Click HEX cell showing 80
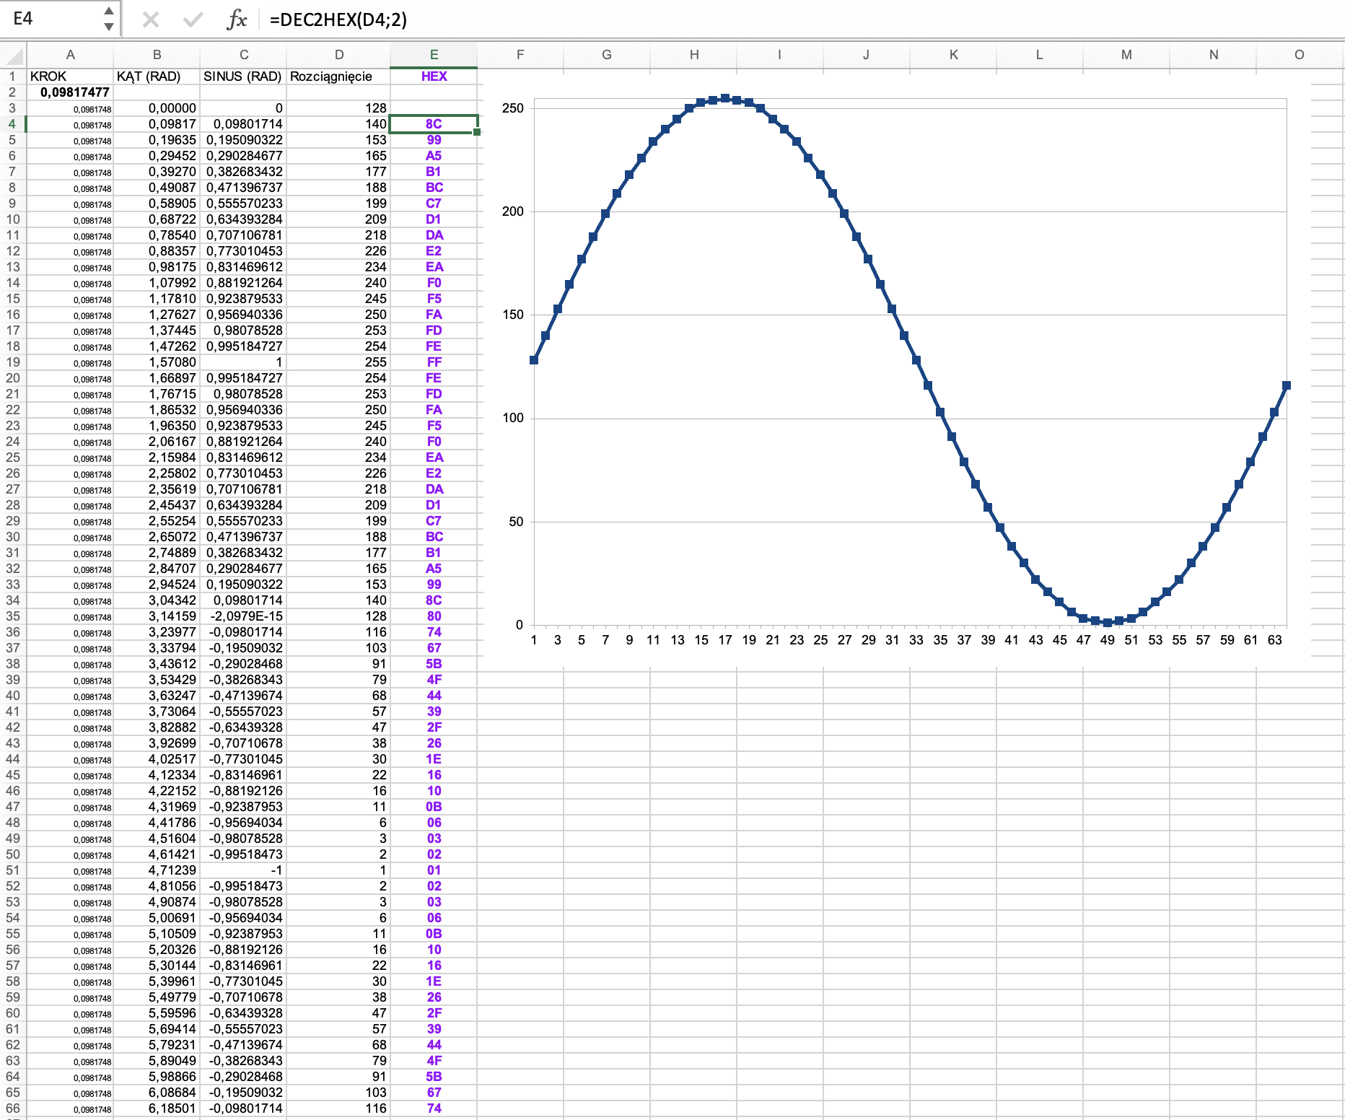The image size is (1345, 1120). coord(434,616)
